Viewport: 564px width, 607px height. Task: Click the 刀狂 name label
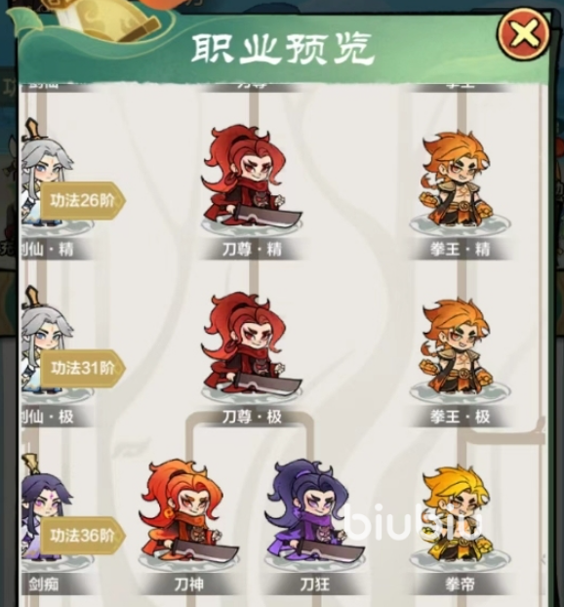click(315, 585)
